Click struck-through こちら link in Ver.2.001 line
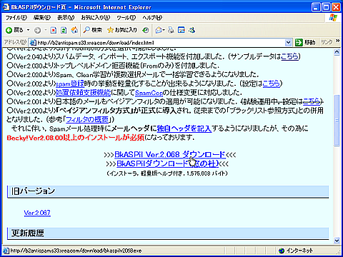Image resolution: width=343 pixels, height=257 pixels. [x=312, y=101]
